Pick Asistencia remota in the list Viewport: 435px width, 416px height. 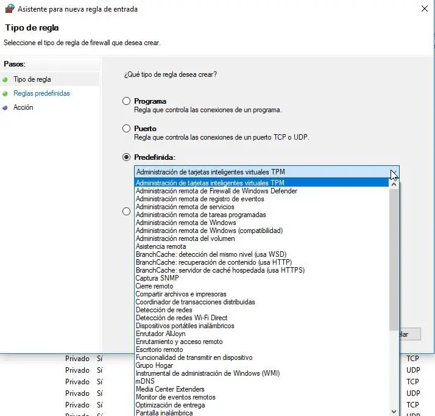(161, 246)
